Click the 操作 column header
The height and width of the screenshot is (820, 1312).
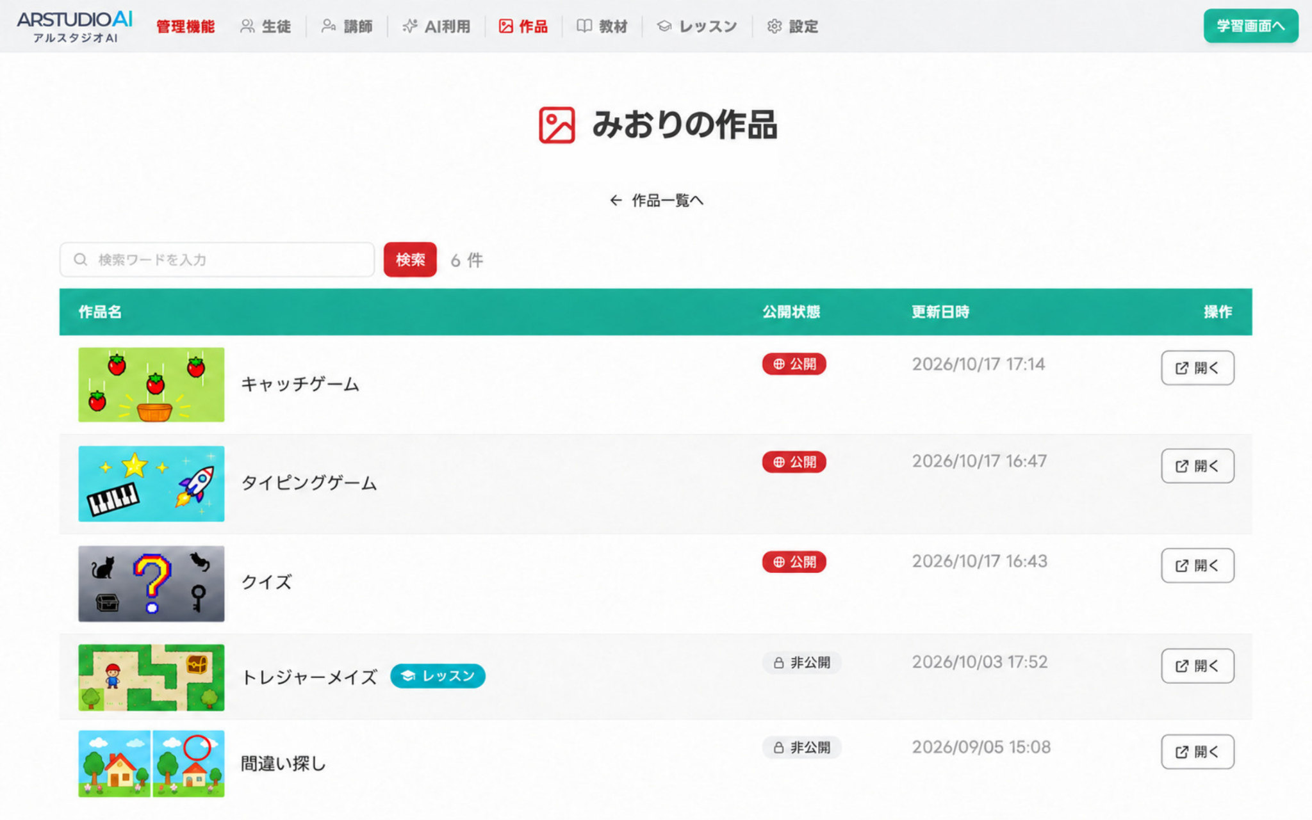pyautogui.click(x=1218, y=312)
